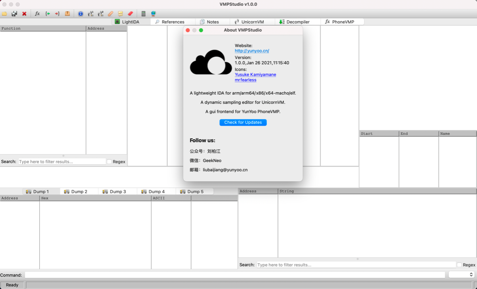Screen dimensions: 477x289
Task: Click the calculator toolbar icon
Action: (x=143, y=13)
